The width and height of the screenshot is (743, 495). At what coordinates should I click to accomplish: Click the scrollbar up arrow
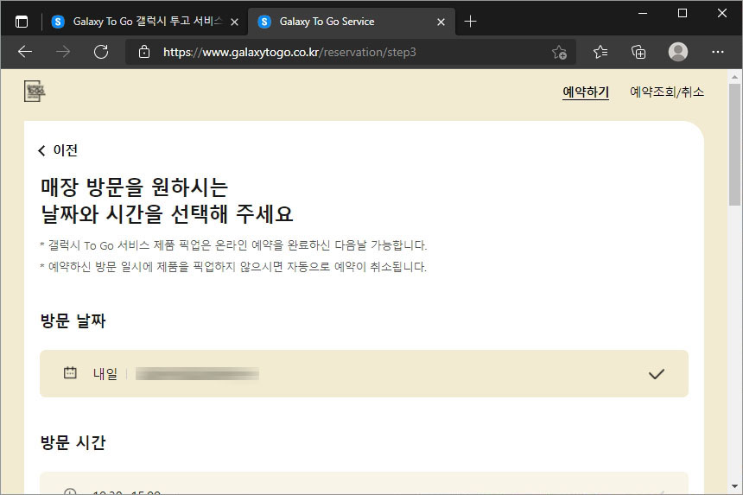point(734,77)
